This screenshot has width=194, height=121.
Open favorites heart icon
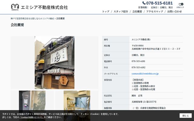coord(180,5)
